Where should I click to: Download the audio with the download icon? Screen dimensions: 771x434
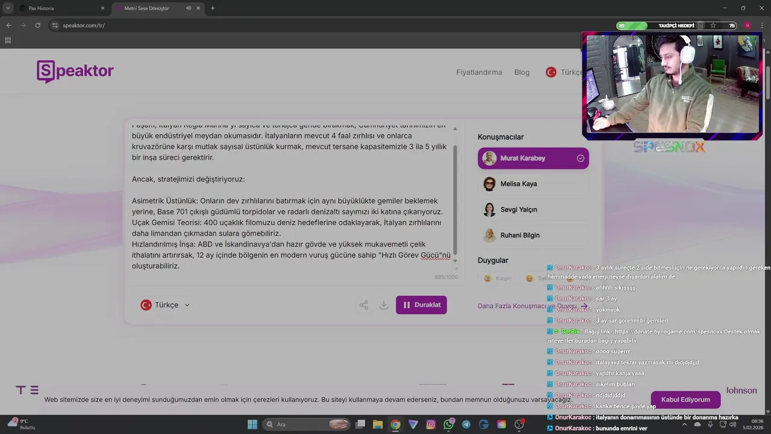(384, 305)
